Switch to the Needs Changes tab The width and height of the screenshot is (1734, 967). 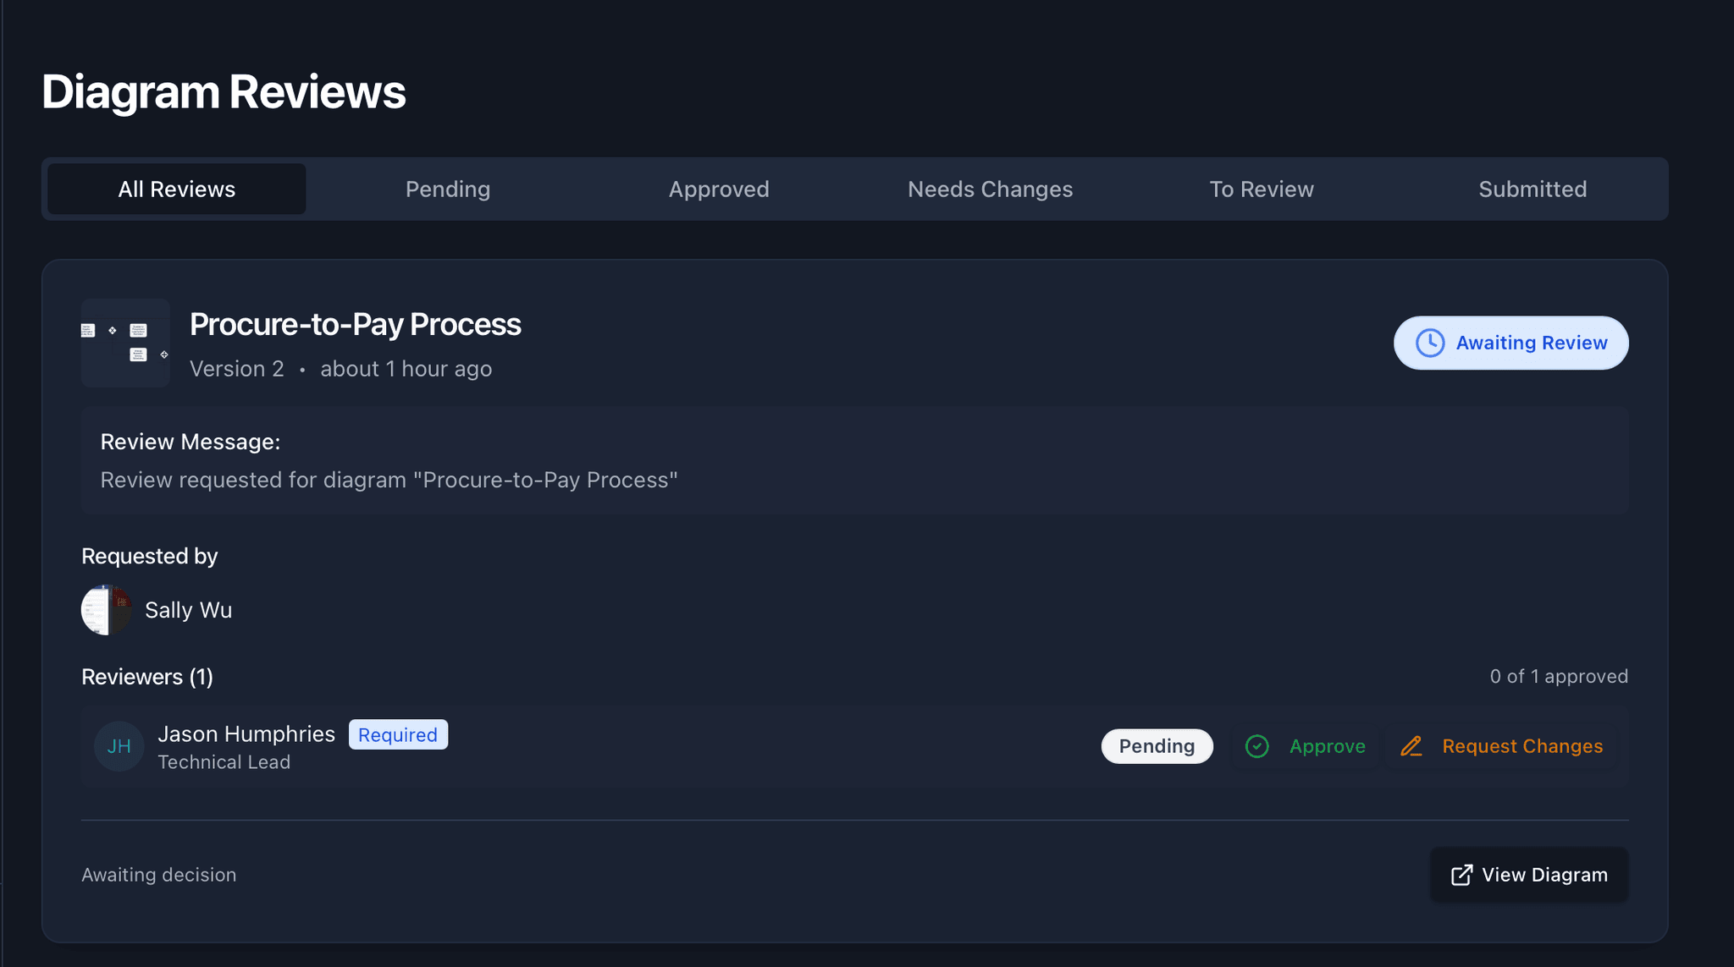pos(990,189)
